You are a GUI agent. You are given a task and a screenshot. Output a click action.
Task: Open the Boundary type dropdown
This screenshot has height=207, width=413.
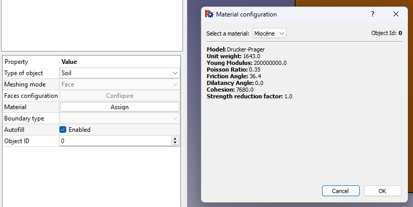point(119,118)
